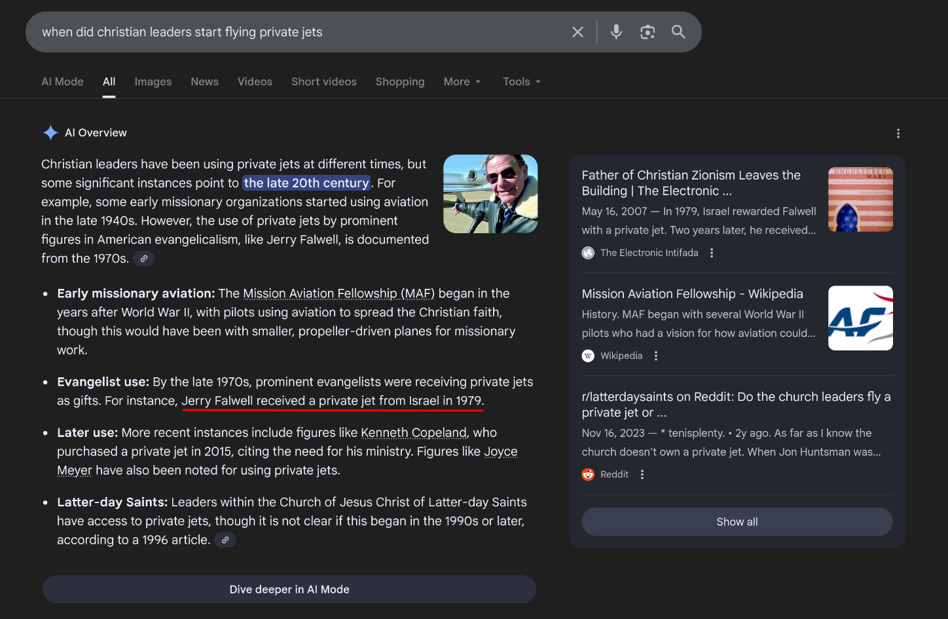
Task: Open the MAF logo thumbnail
Action: coord(860,318)
